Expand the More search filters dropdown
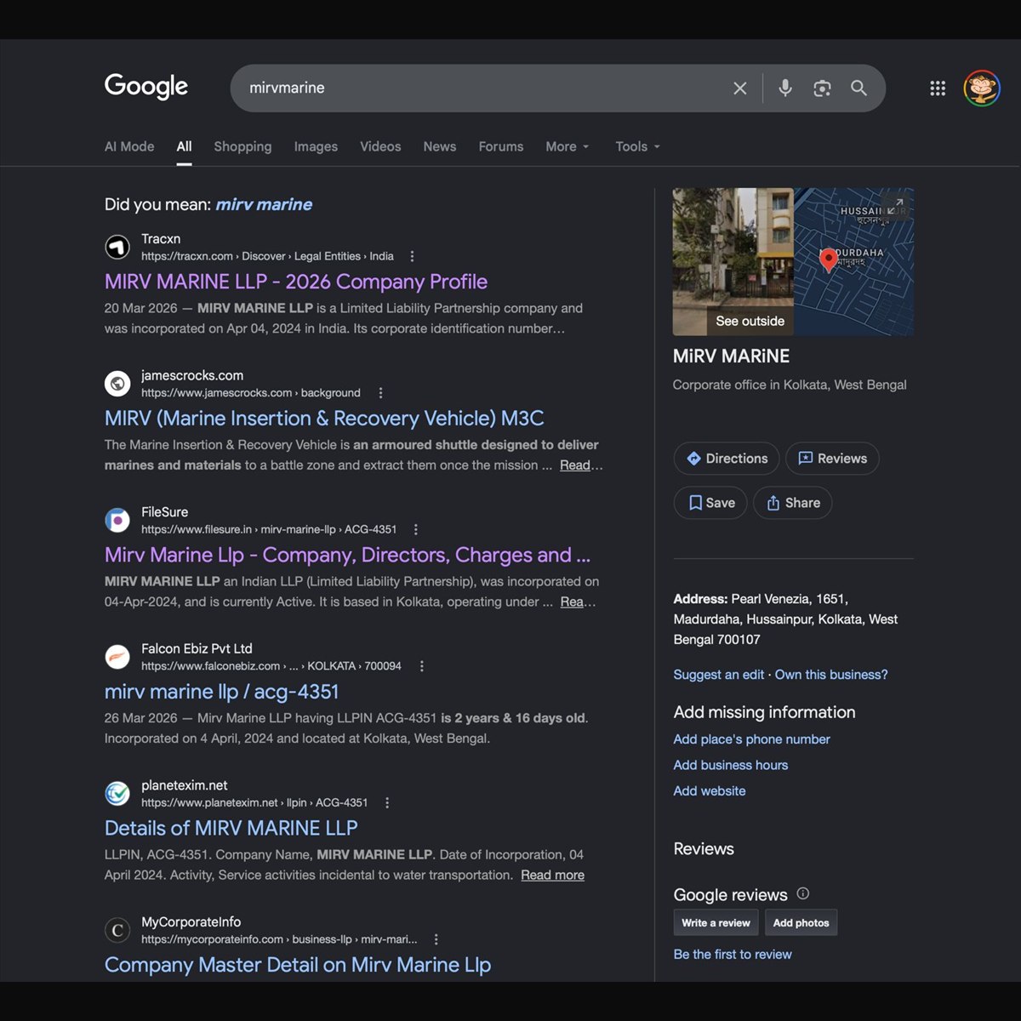 tap(568, 146)
